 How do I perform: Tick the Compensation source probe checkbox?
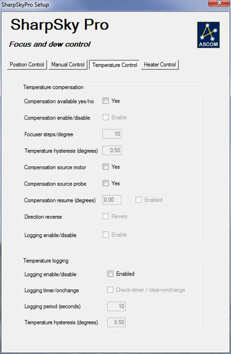pyautogui.click(x=105, y=183)
